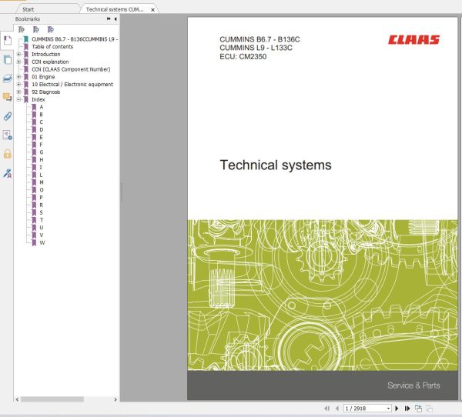Select the CUMMINS B6.7 - B136C root bookmark

[75, 39]
